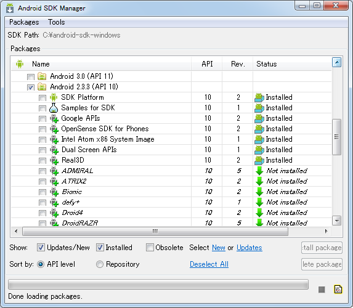The width and height of the screenshot is (353, 308).
Task: Click the Dual Screen APIs add-on icon
Action: pos(54,150)
